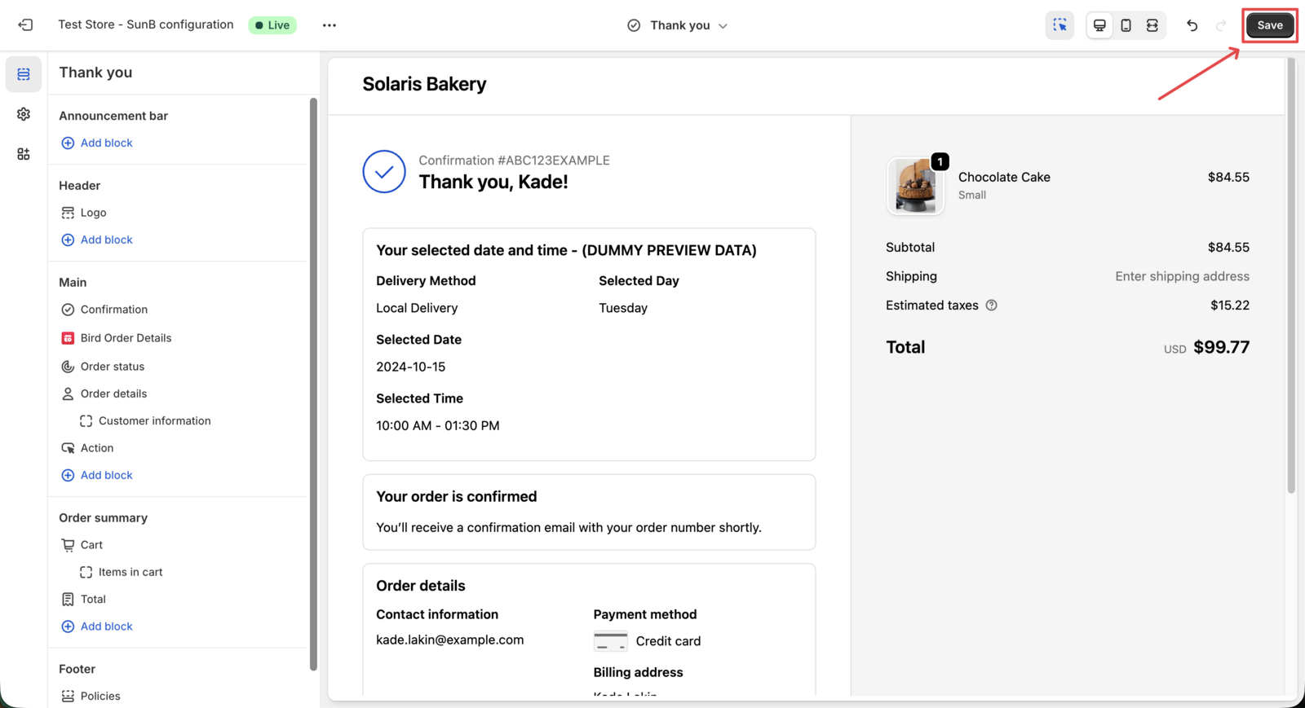Add block under Announcement bar

point(97,143)
